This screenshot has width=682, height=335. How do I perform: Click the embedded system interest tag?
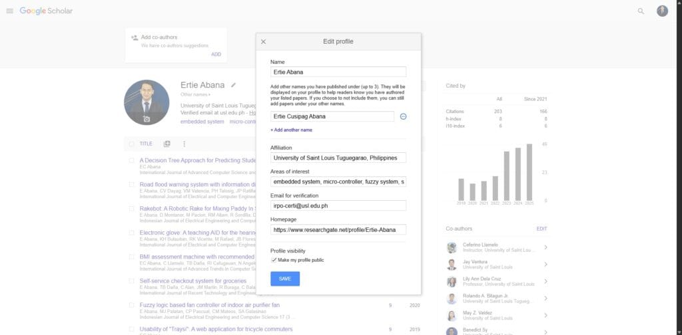[x=202, y=122]
